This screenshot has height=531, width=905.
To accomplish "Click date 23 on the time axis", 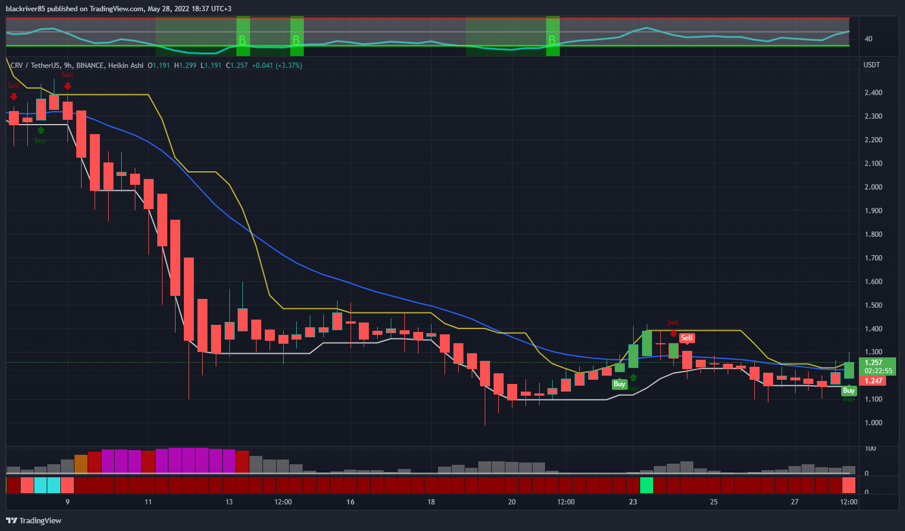I will click(633, 502).
